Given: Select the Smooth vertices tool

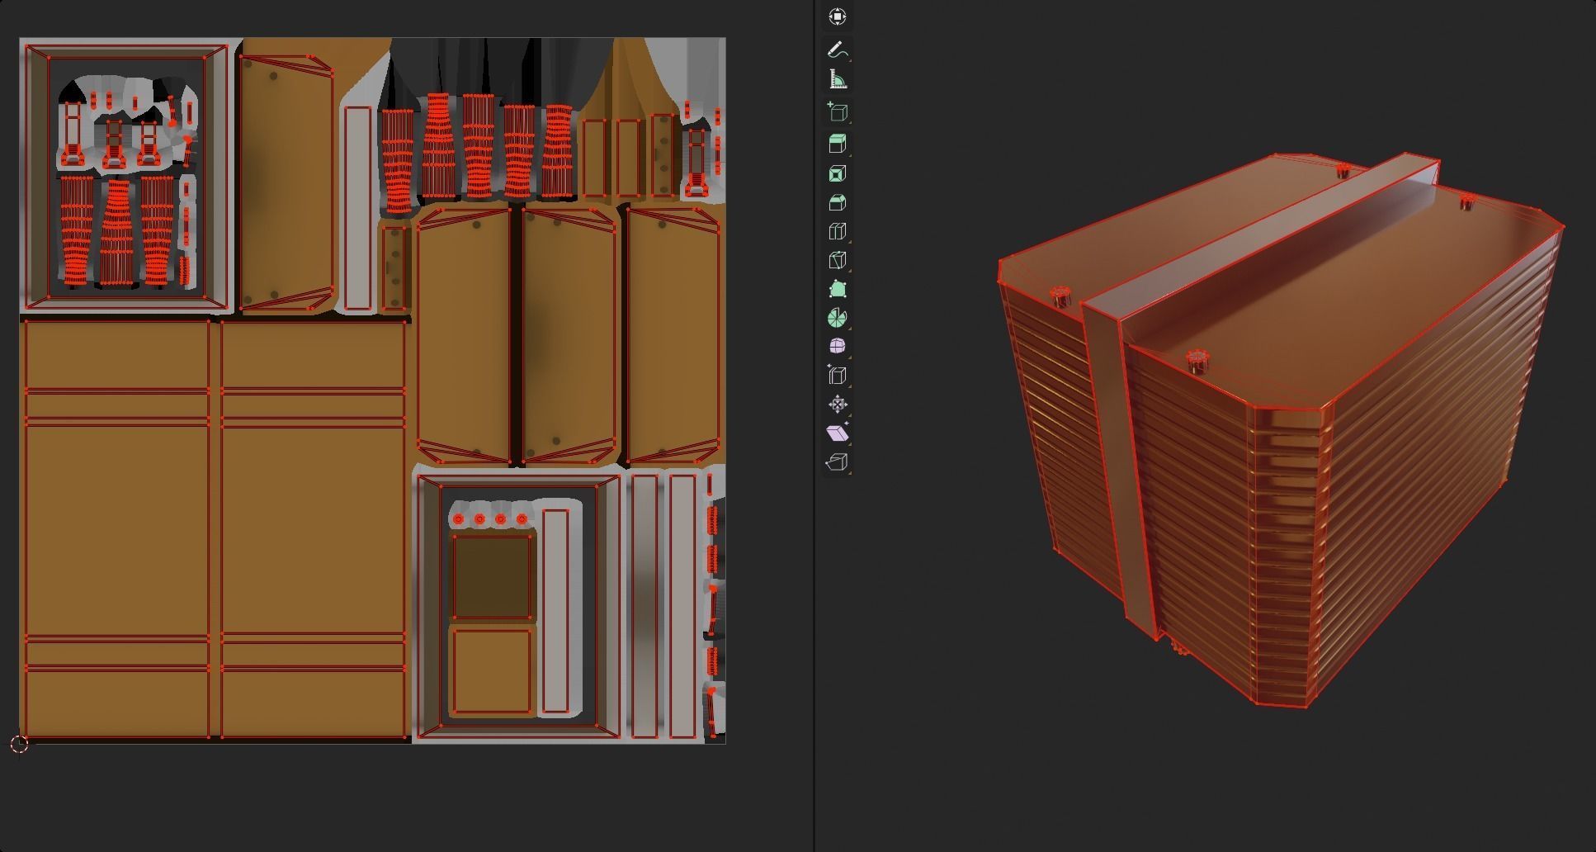Looking at the screenshot, I should 837,346.
